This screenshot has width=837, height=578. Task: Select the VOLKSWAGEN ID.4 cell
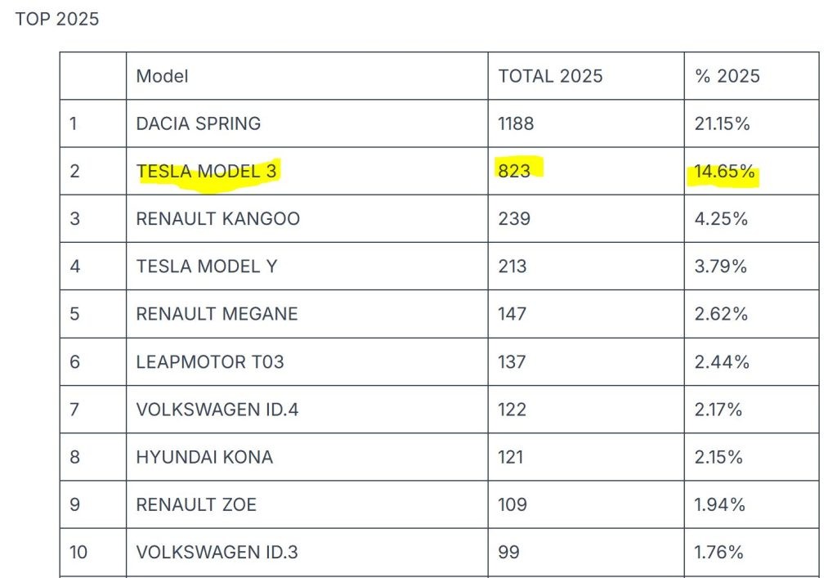[x=217, y=409]
